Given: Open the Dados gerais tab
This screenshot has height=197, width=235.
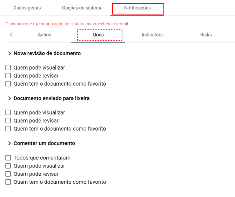Looking at the screenshot, I should [x=27, y=8].
